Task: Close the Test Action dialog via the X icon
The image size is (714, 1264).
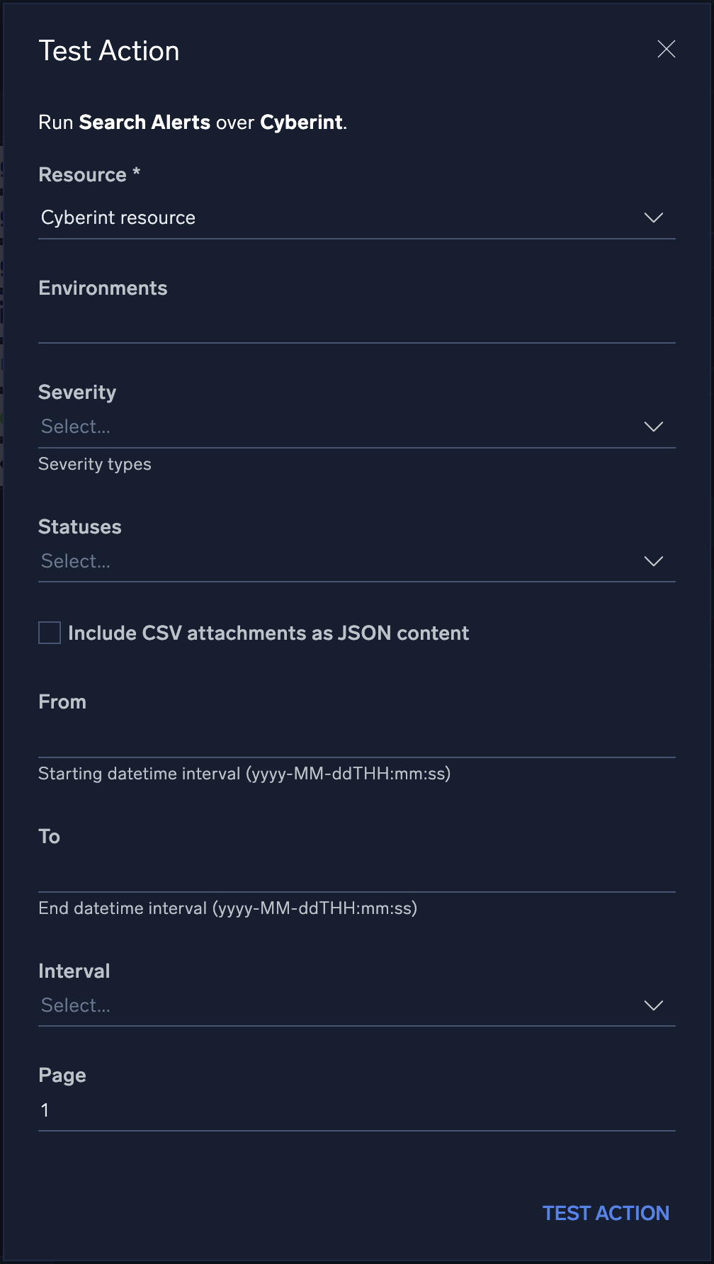Action: (x=666, y=50)
